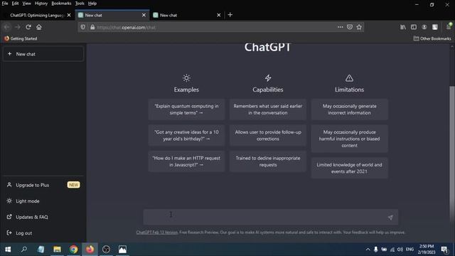This screenshot has height=256, width=455.
Task: Open the History menu
Action: 41,4
